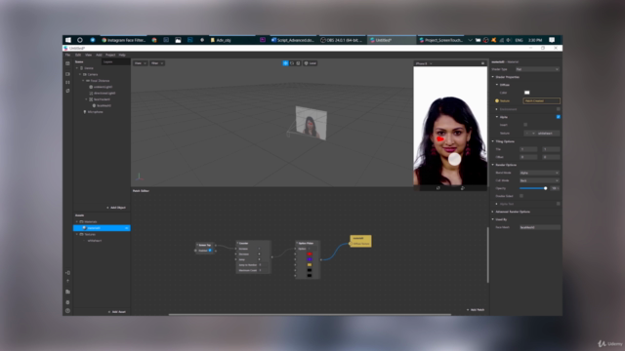Toggle the Invert checkbox under Alpha
Screen dimensions: 625x351
pos(525,125)
